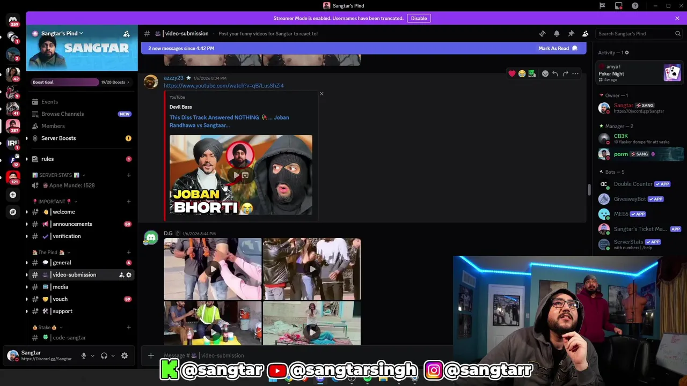Screen dimensions: 687x386
Task: Open Server Boosts
Action: tap(82, 138)
